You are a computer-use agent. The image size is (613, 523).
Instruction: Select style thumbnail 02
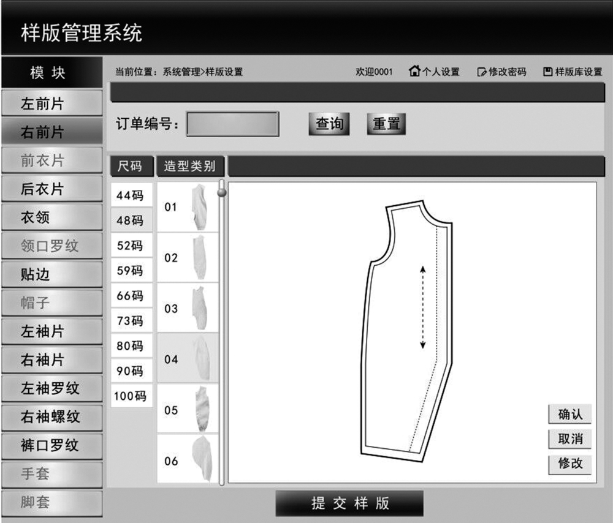click(197, 258)
